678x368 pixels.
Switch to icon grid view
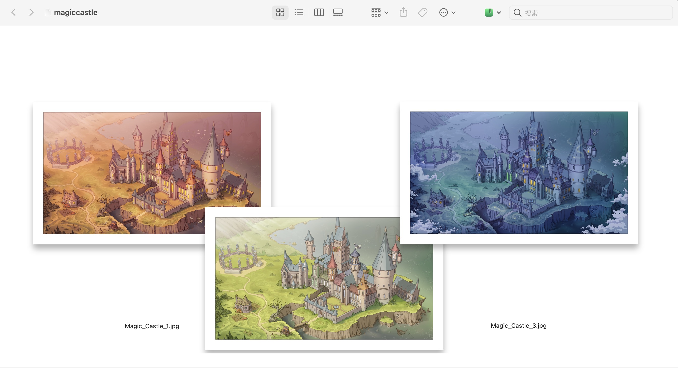280,12
